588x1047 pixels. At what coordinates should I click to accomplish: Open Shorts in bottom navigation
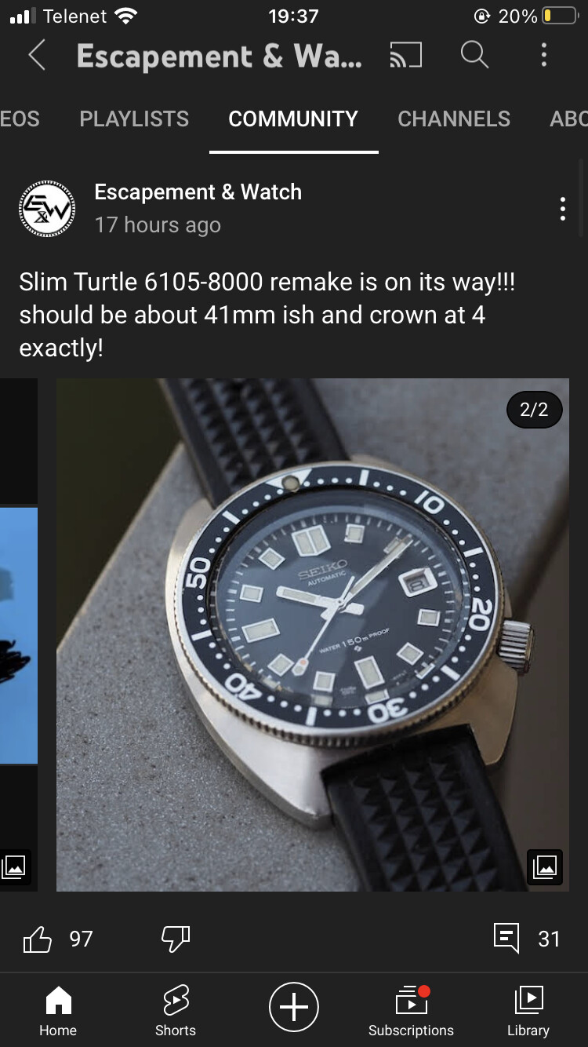point(176,1012)
